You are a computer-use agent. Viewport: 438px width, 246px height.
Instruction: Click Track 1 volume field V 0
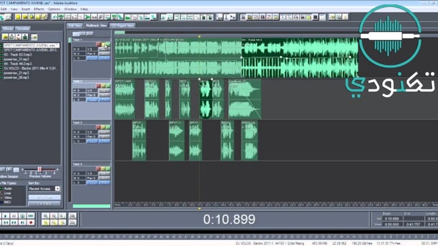[92, 49]
